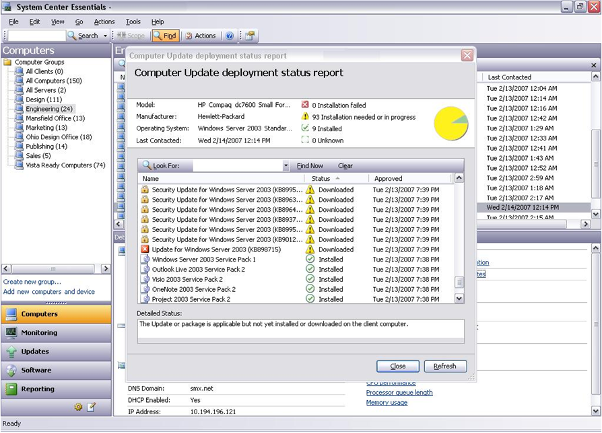
Task: Select Visio 2003 Service Pack 2 row
Action: [x=296, y=279]
